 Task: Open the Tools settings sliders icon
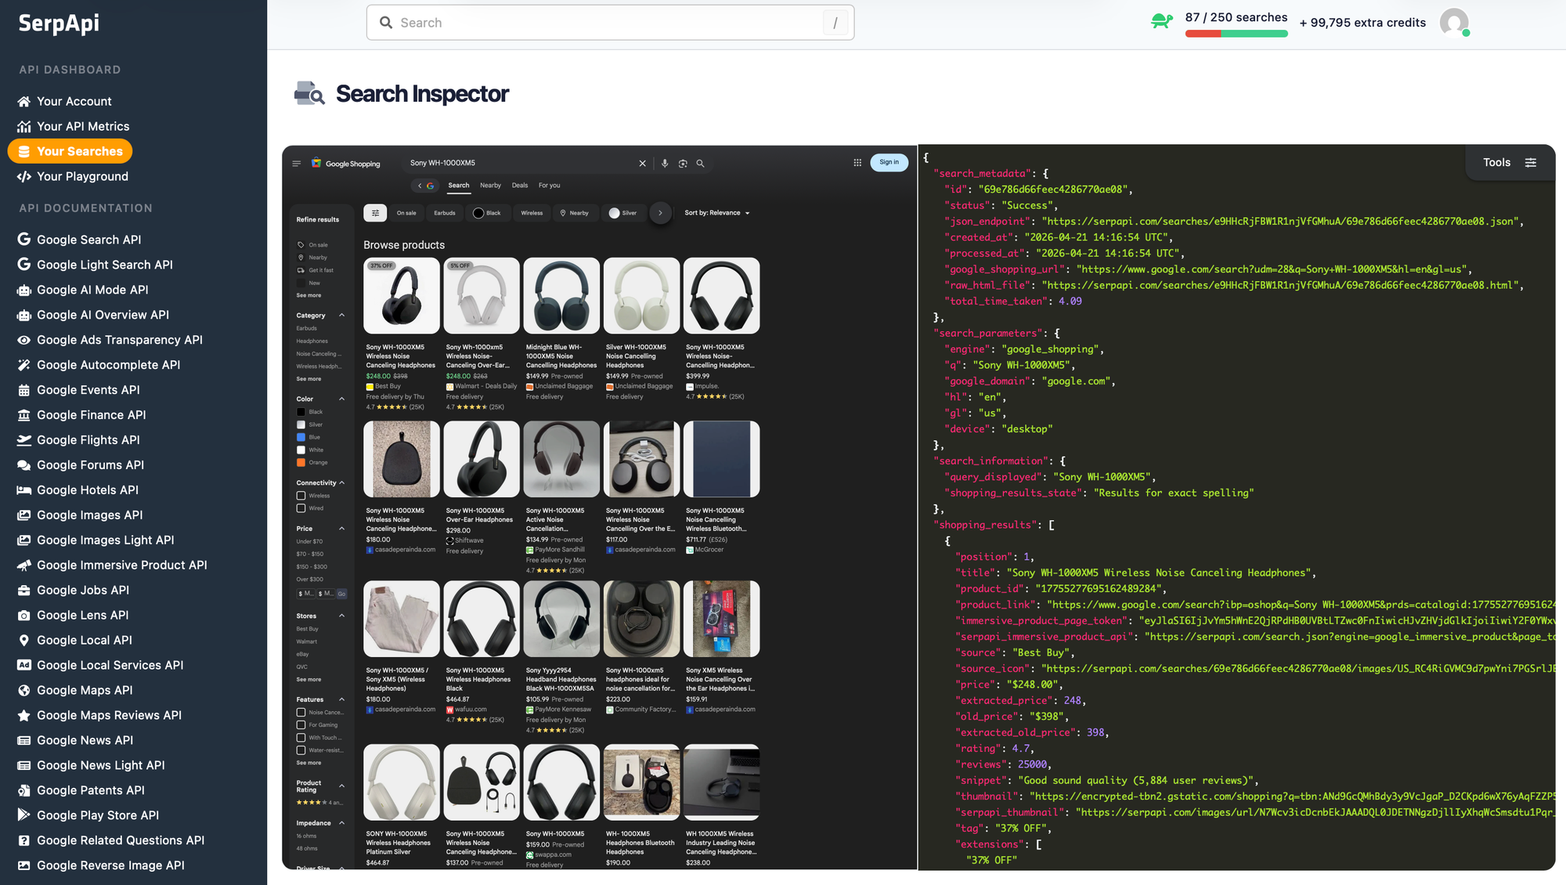pos(1531,163)
